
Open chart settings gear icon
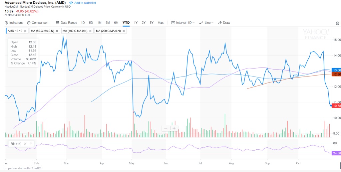(x=338, y=23)
